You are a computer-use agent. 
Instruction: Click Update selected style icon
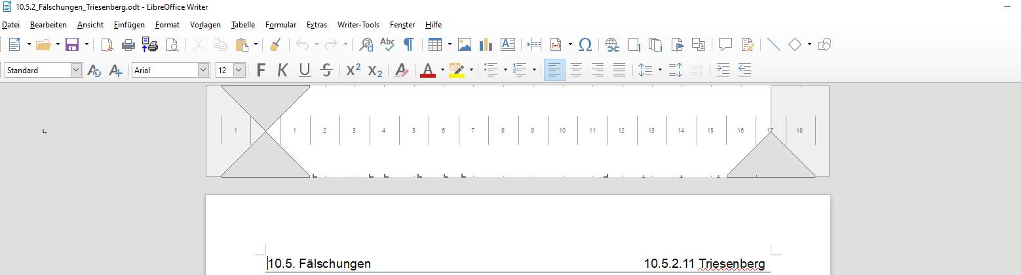click(x=94, y=70)
